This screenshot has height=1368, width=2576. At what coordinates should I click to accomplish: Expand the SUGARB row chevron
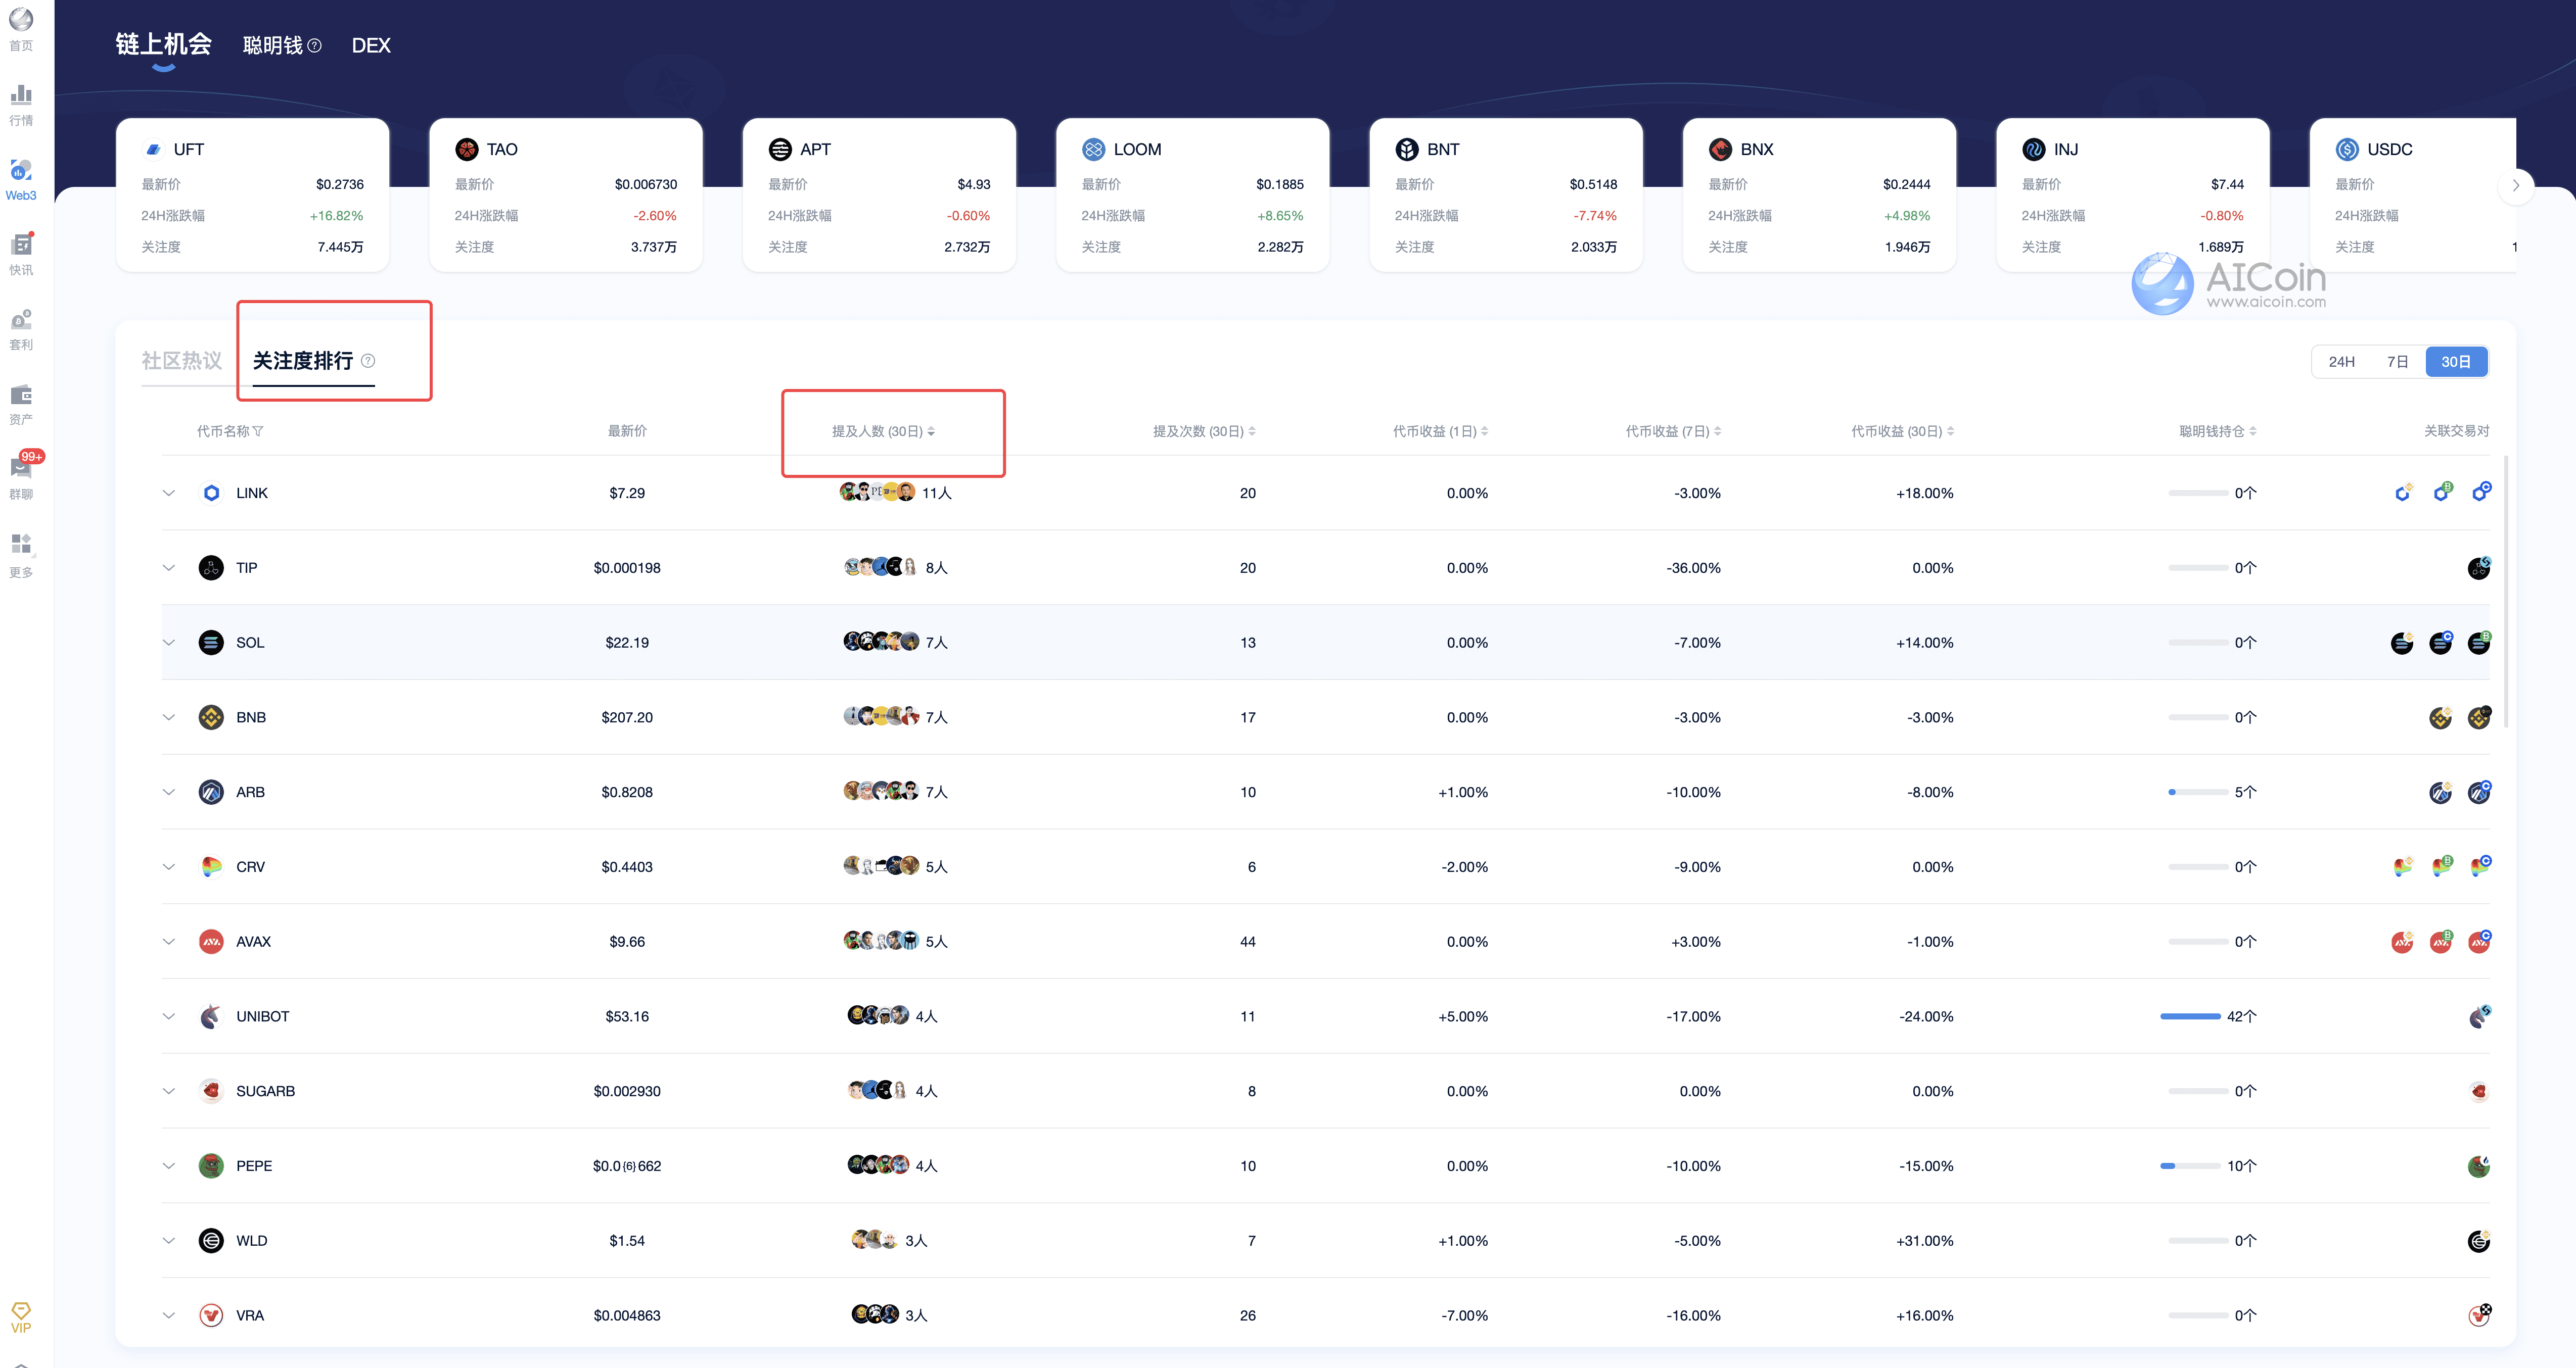coord(168,1091)
